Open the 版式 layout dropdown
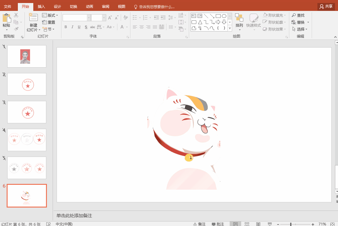Viewport: 338px width, 226px height. tap(50, 15)
